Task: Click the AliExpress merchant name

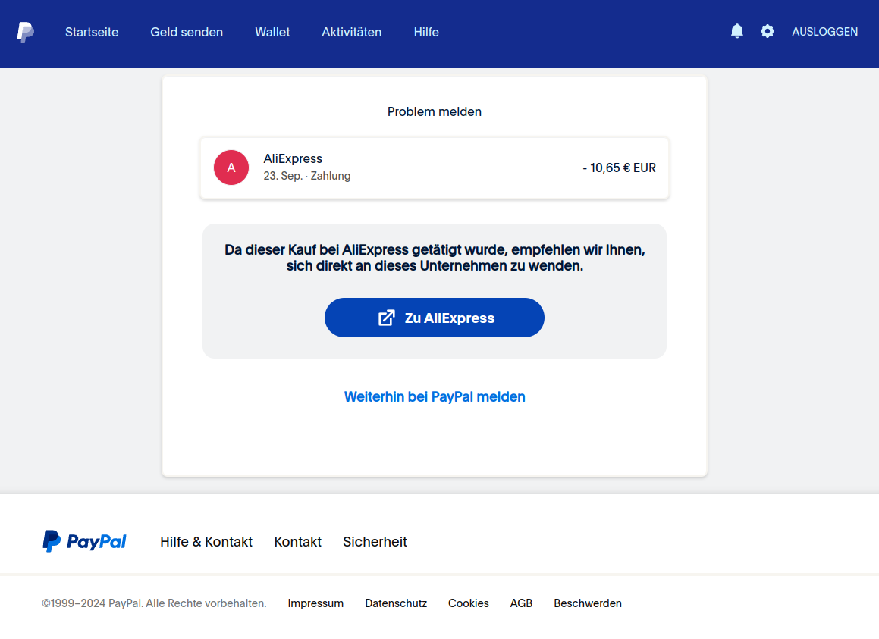Action: (x=293, y=158)
